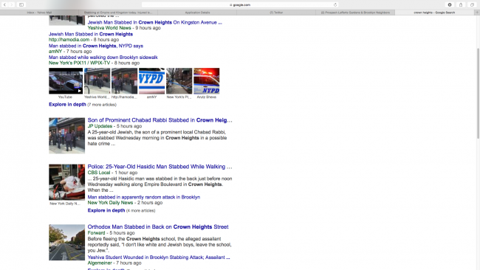Click 'Man stabbed in apparently random attack' link
The height and width of the screenshot is (270, 480).
click(144, 197)
